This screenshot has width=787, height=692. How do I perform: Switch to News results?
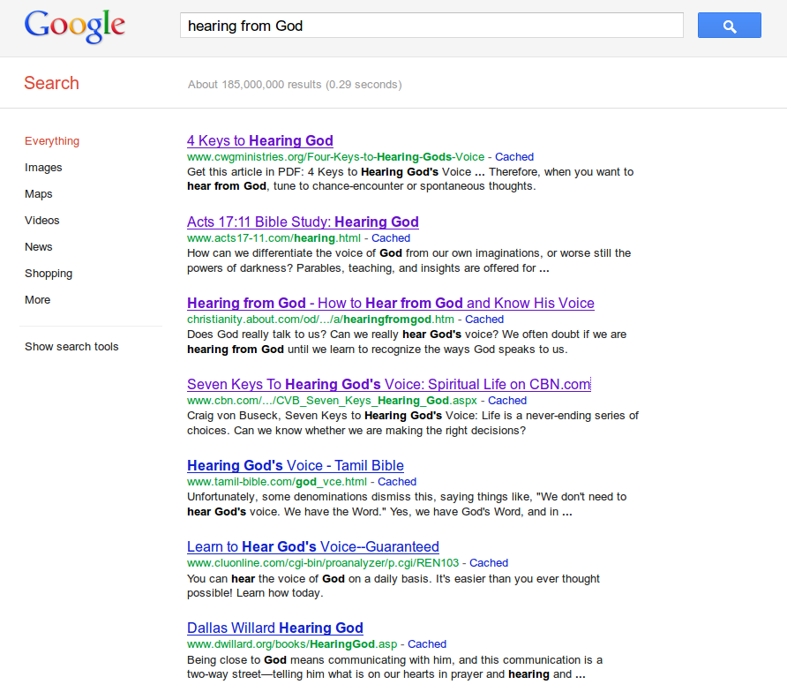[x=39, y=247]
